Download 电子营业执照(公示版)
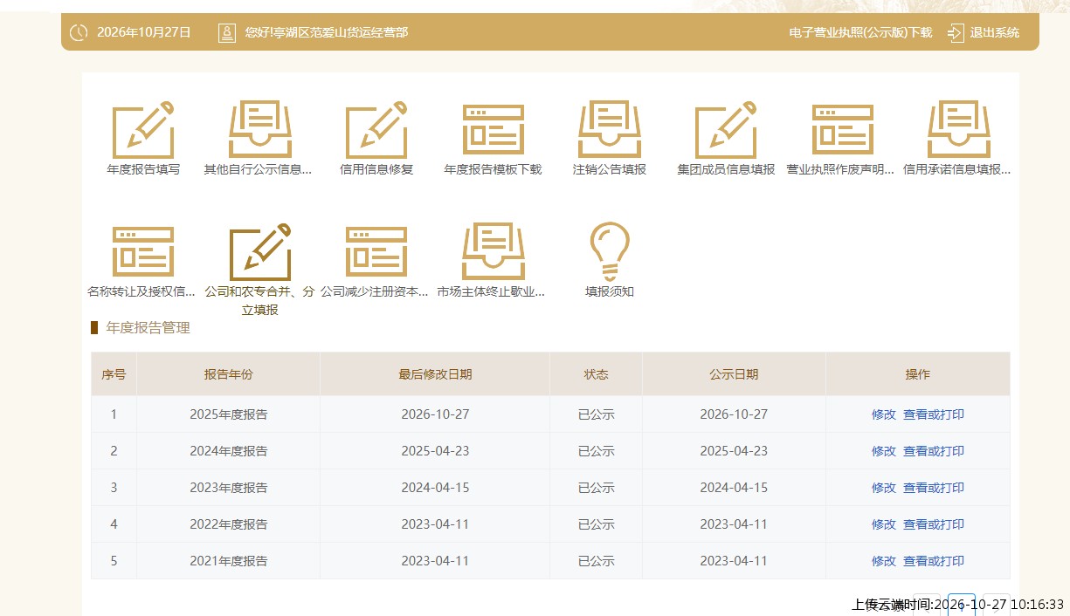Viewport: 1070px width, 616px height. [860, 32]
